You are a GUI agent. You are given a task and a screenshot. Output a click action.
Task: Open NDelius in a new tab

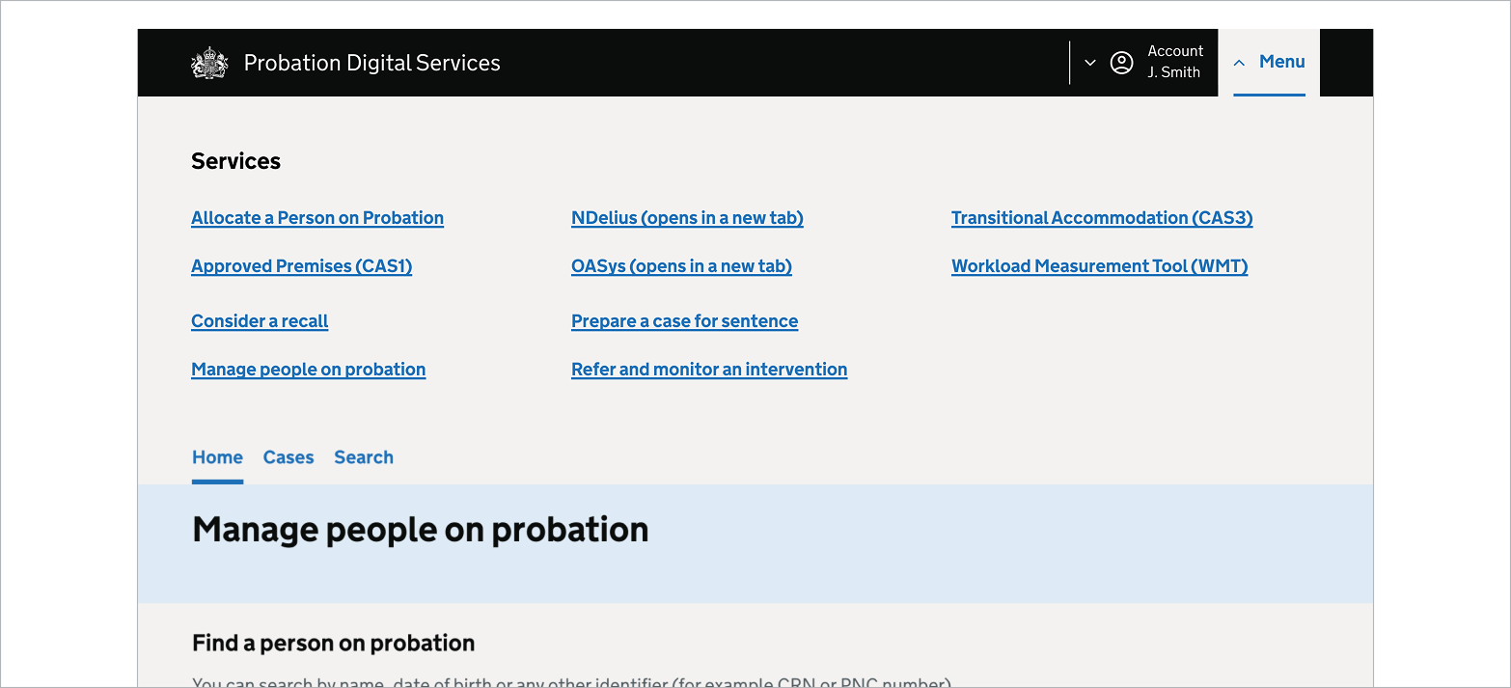click(687, 217)
